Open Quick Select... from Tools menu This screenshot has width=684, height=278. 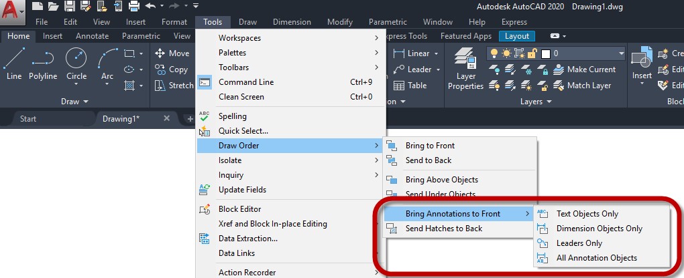290,131
